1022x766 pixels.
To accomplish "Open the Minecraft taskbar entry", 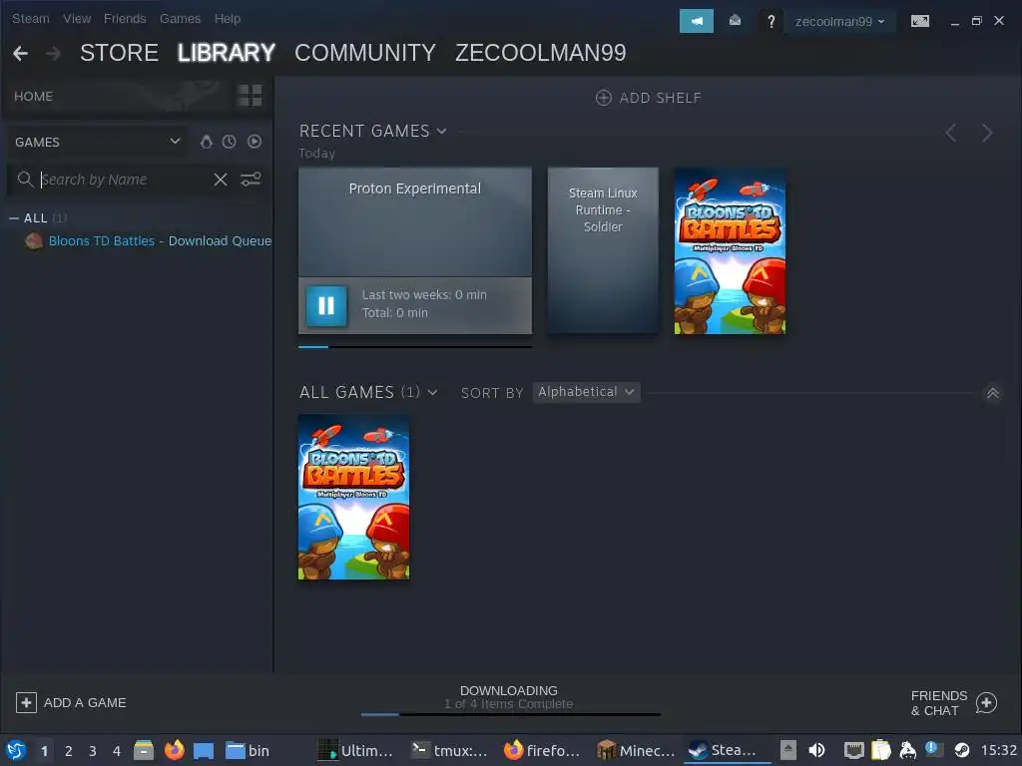I will (x=636, y=750).
